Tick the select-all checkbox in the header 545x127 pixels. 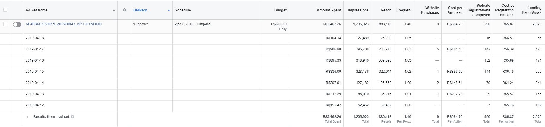[5, 10]
